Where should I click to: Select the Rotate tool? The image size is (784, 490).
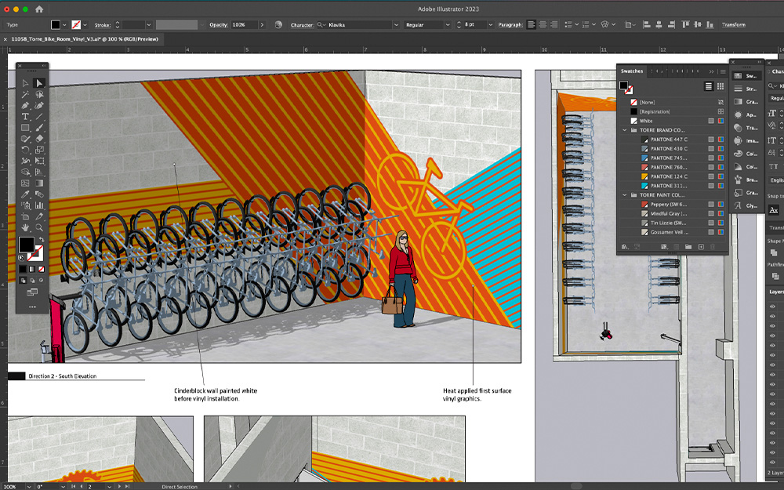[x=25, y=150]
